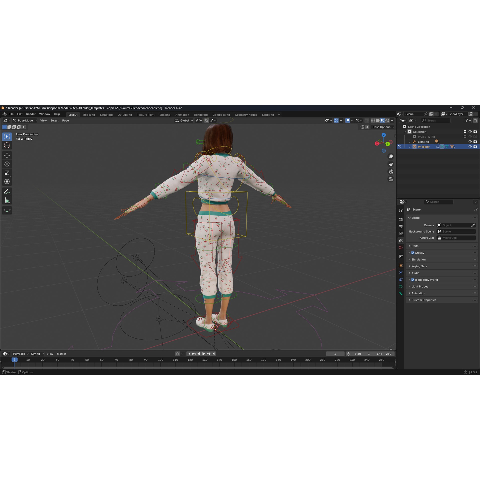Image resolution: width=480 pixels, height=480 pixels.
Task: Uncheck Gravity in Scene properties
Action: tap(413, 253)
